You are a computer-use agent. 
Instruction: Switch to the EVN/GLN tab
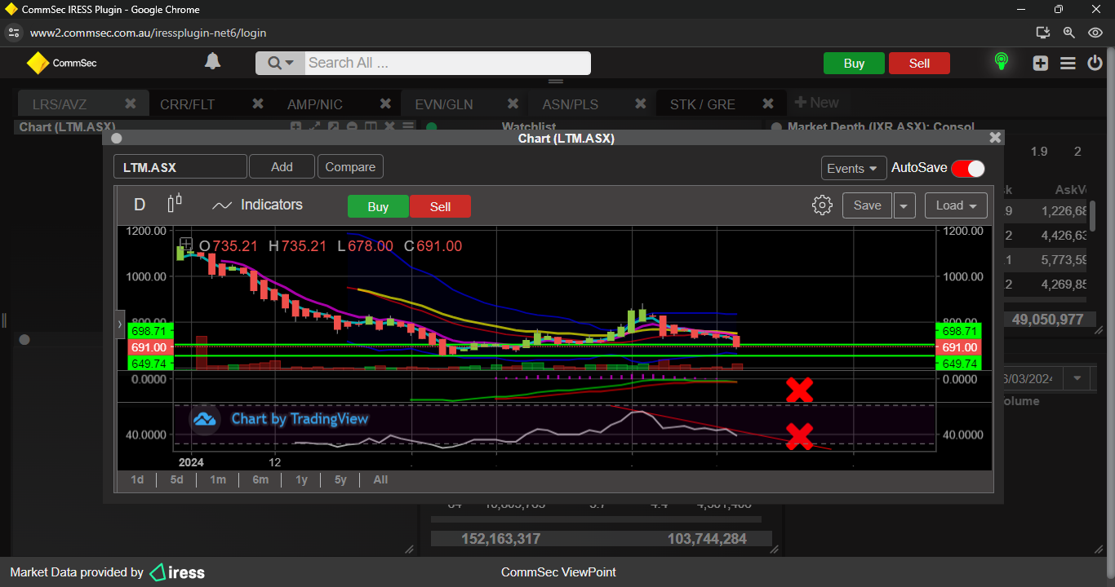(x=444, y=104)
